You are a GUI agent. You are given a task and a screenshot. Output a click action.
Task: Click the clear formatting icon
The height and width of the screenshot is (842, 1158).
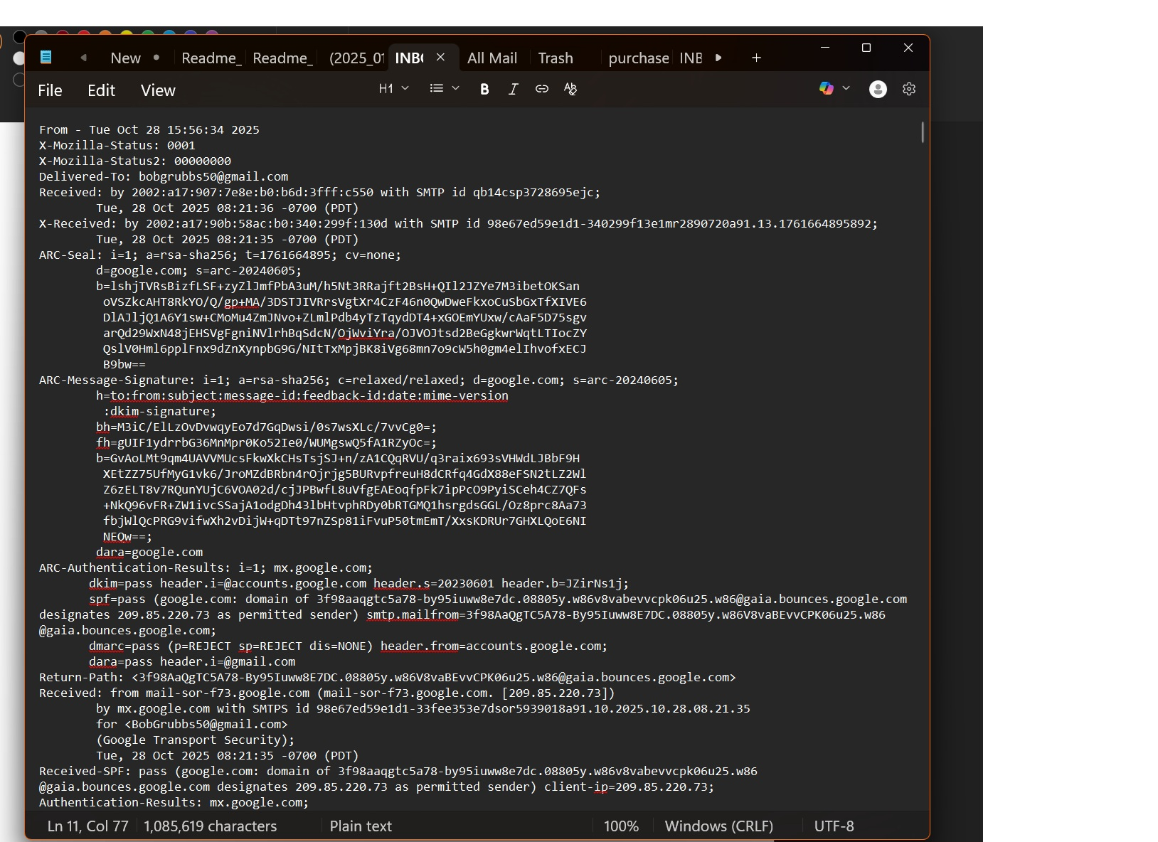[x=570, y=89]
